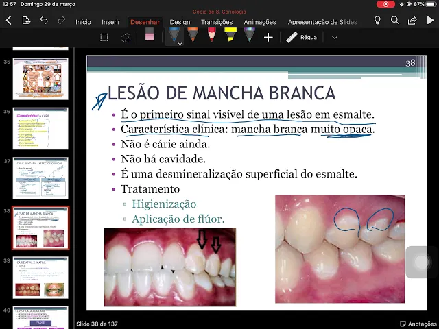Select the close-up teeth photo on right
The image size is (439, 329).
pos(340,249)
